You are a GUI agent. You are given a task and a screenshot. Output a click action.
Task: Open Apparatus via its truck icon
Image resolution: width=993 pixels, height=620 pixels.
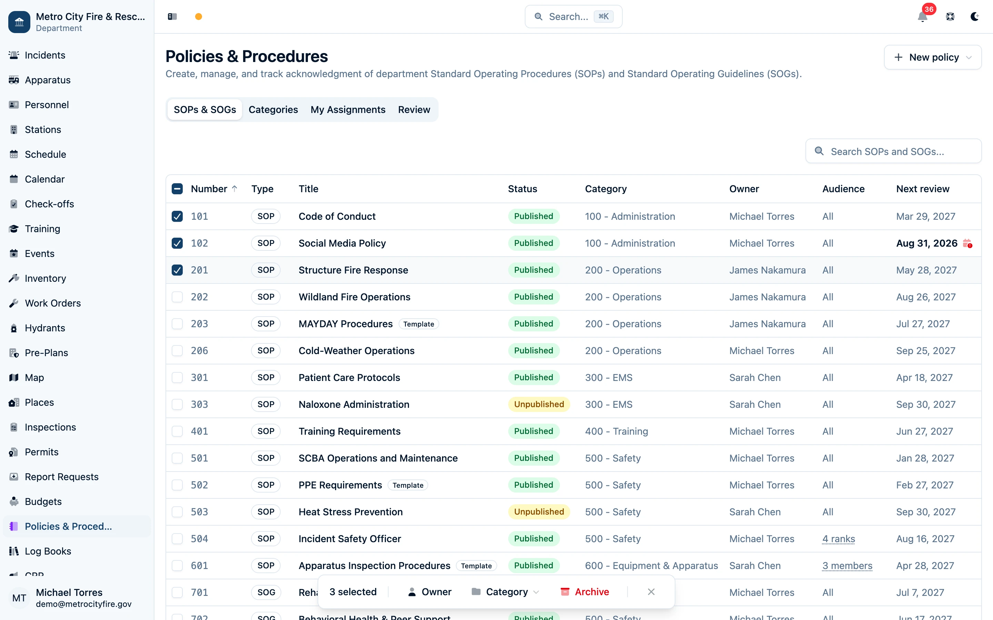point(14,80)
